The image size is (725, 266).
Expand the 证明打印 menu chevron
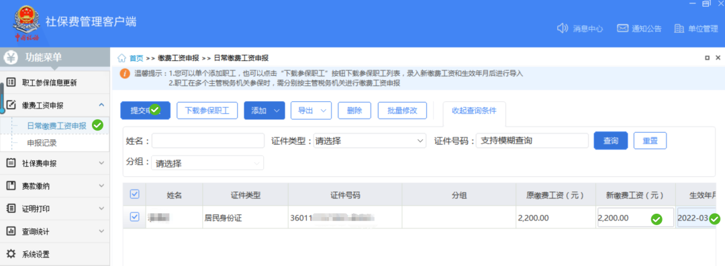[102, 208]
